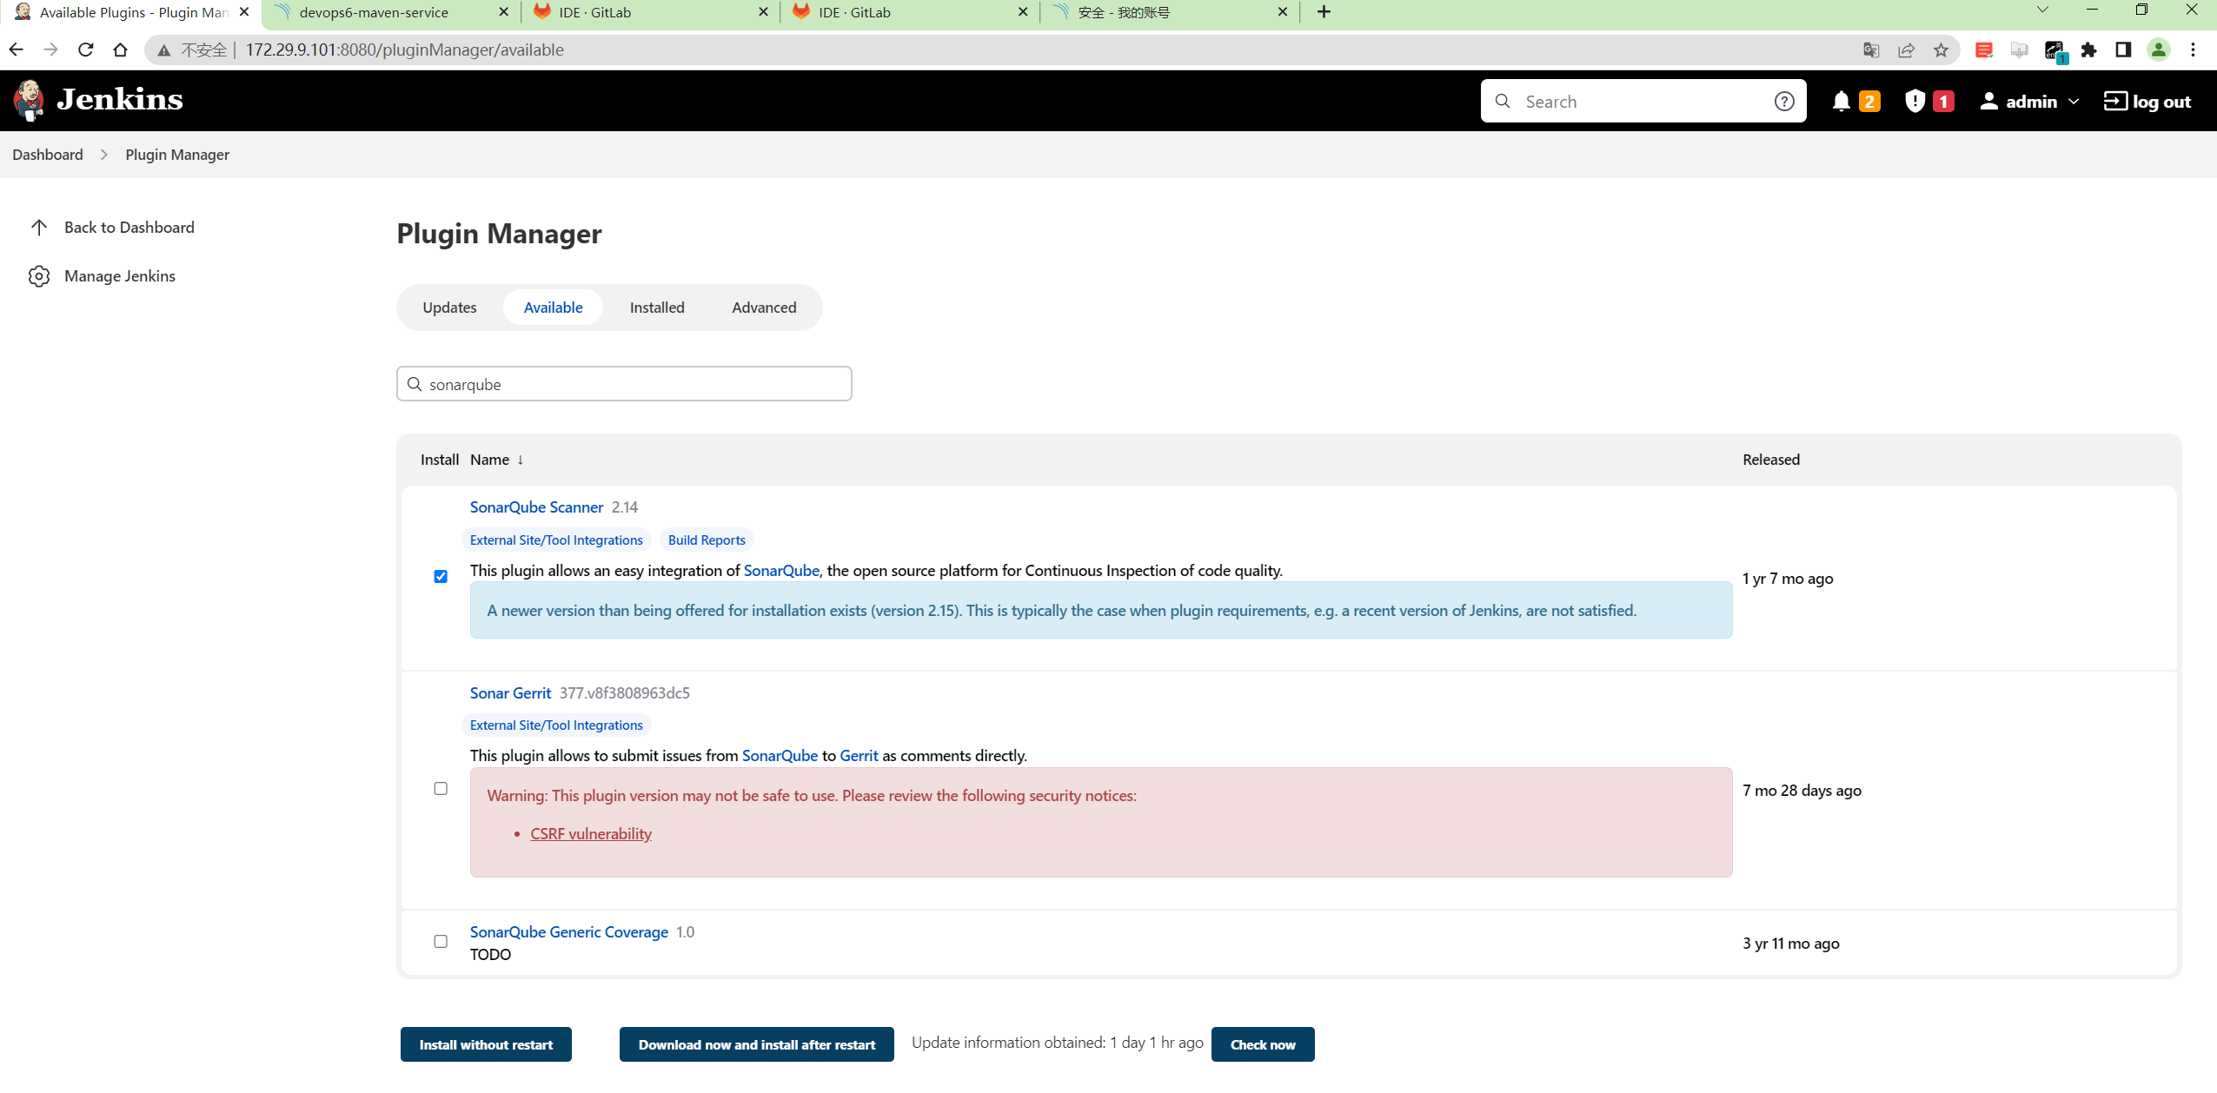Screen dimensions: 2217x1093
Task: Switch to the Updates tab
Action: (x=449, y=308)
